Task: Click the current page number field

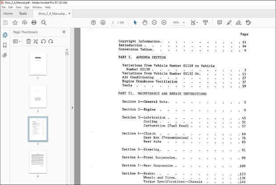Action: pyautogui.click(x=113, y=23)
